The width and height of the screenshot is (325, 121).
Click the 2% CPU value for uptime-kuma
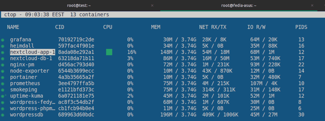[x=130, y=96]
